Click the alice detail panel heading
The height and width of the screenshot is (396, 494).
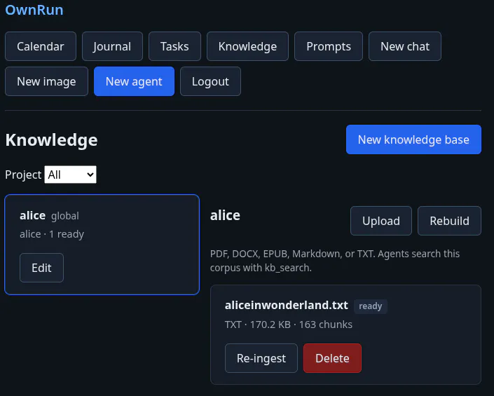[x=225, y=215]
